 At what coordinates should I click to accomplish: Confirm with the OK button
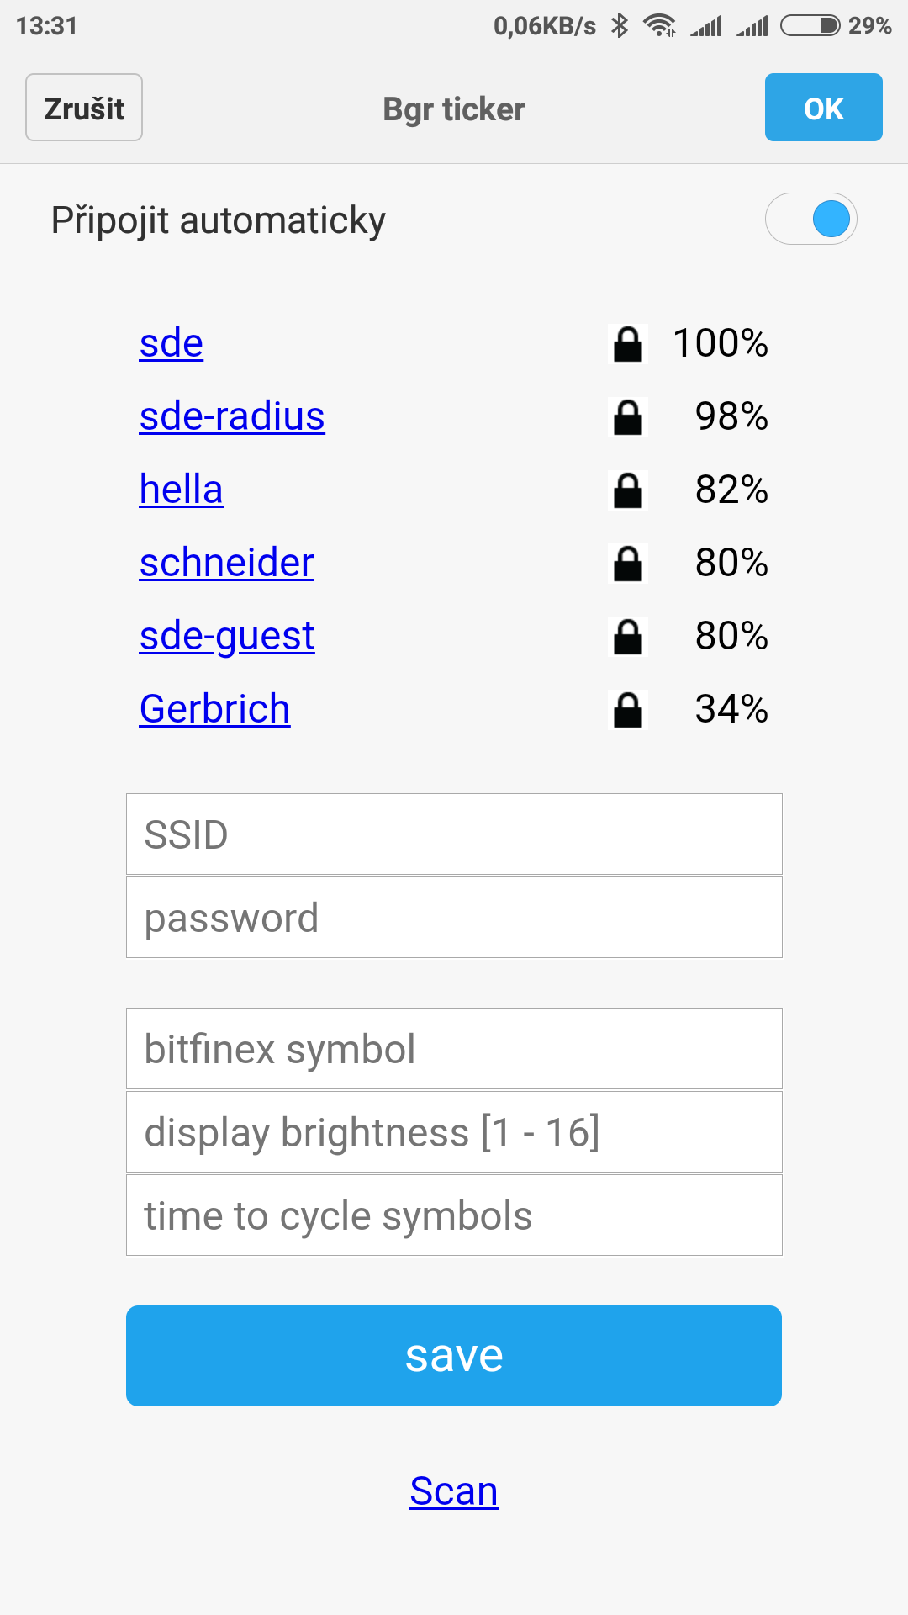coord(823,108)
